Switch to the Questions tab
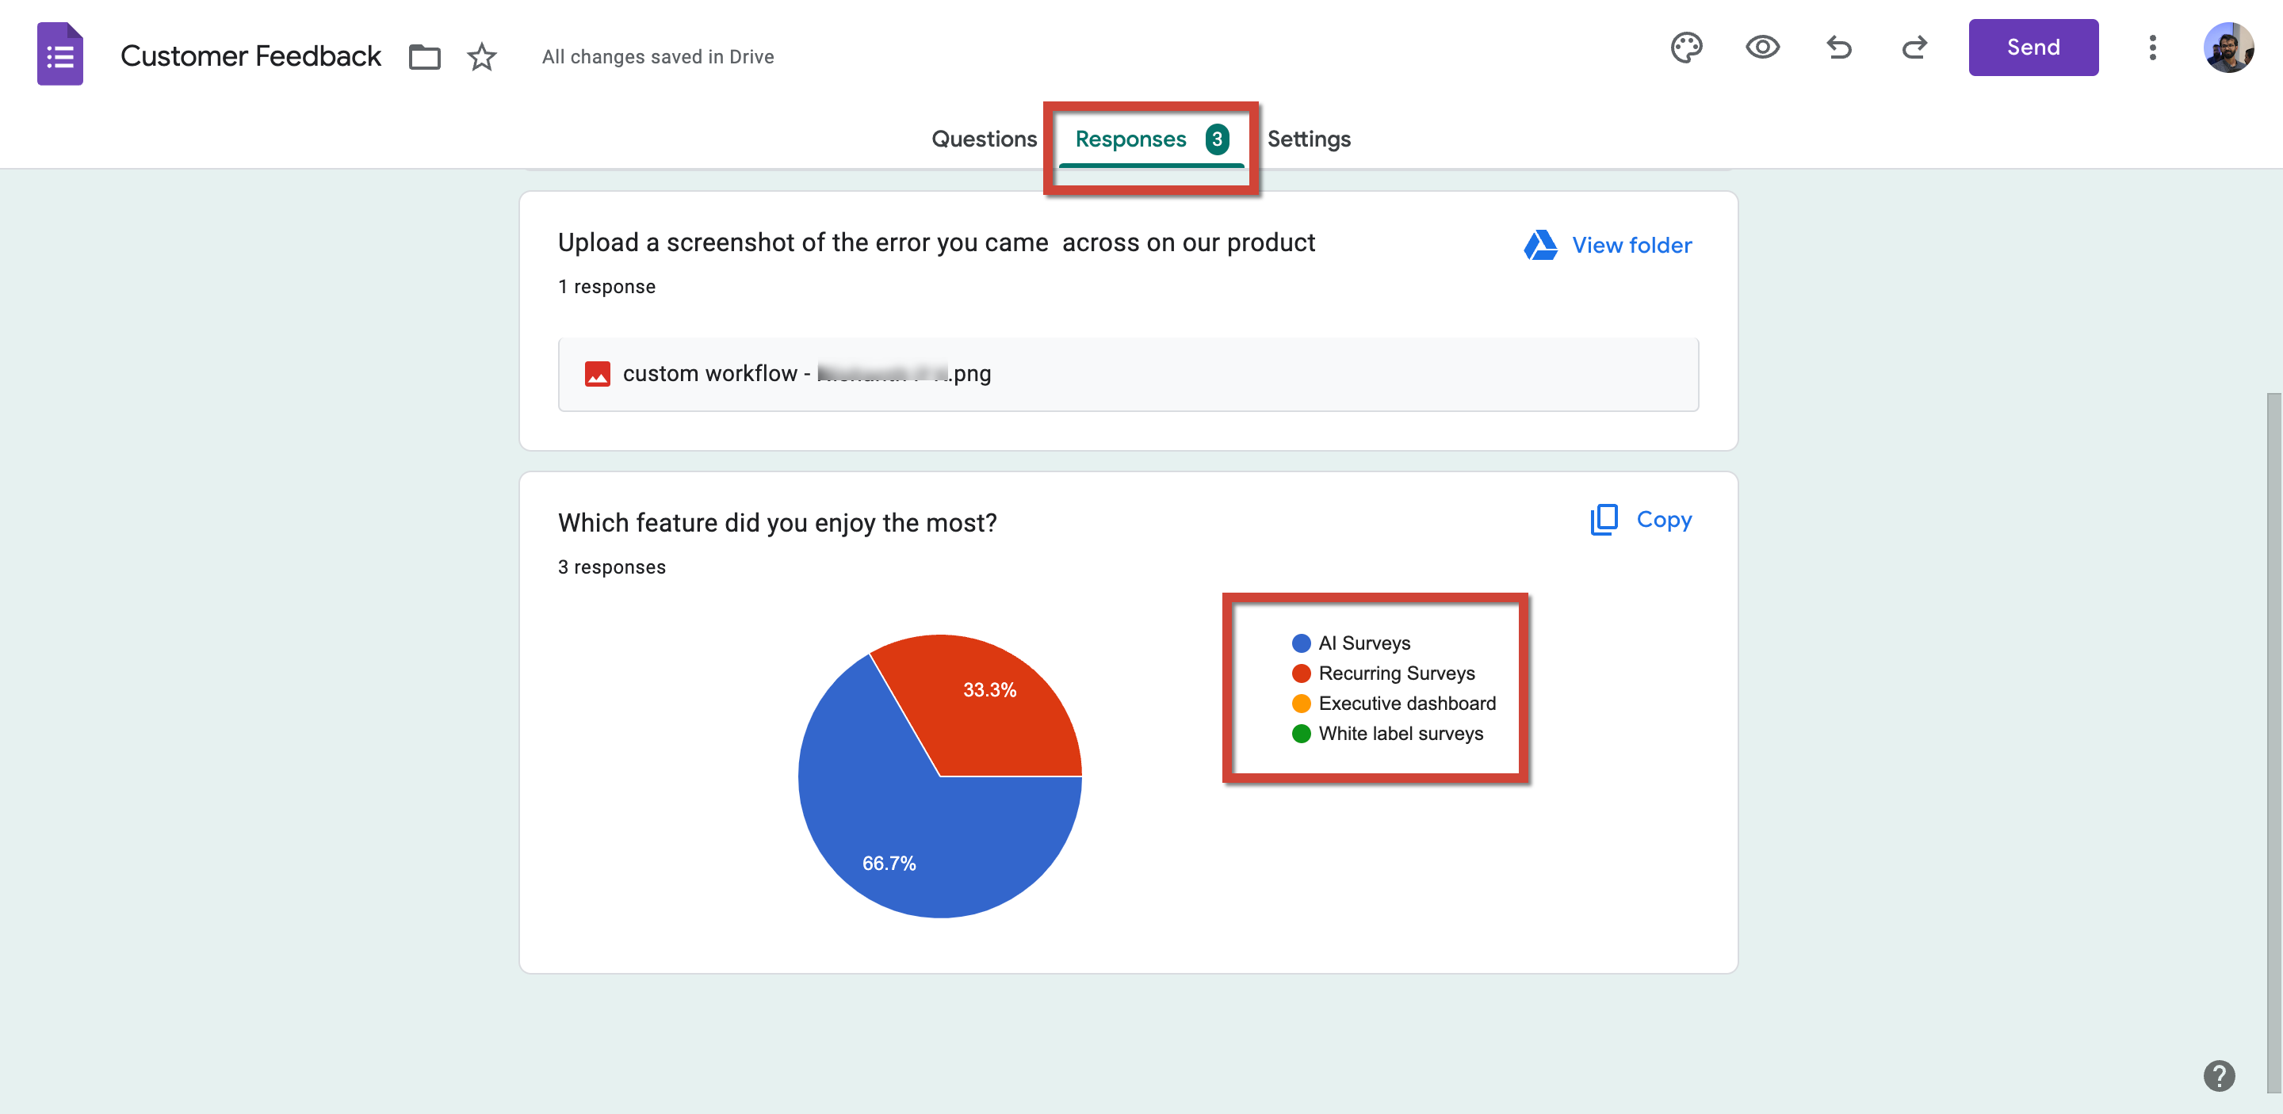Image resolution: width=2283 pixels, height=1114 pixels. [985, 137]
